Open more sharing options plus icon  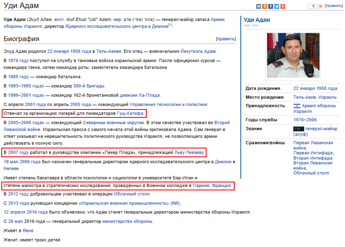tap(283, 6)
